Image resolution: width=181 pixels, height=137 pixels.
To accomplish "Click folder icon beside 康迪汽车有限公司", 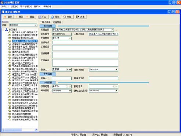I will 10,52.
